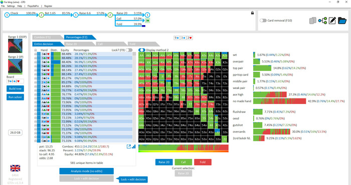Click the dark blue terminal node after Fold

click(143, 26)
